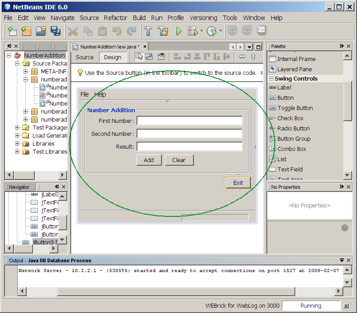Click the Preview Design eye icon
This screenshot has height=313, width=357.
click(161, 56)
